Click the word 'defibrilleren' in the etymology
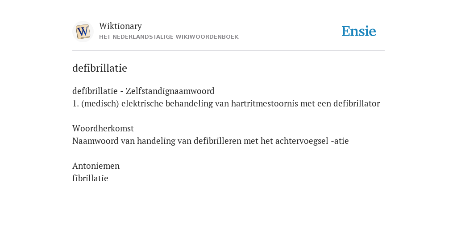Screen dimensions: 457x228 click(218, 141)
